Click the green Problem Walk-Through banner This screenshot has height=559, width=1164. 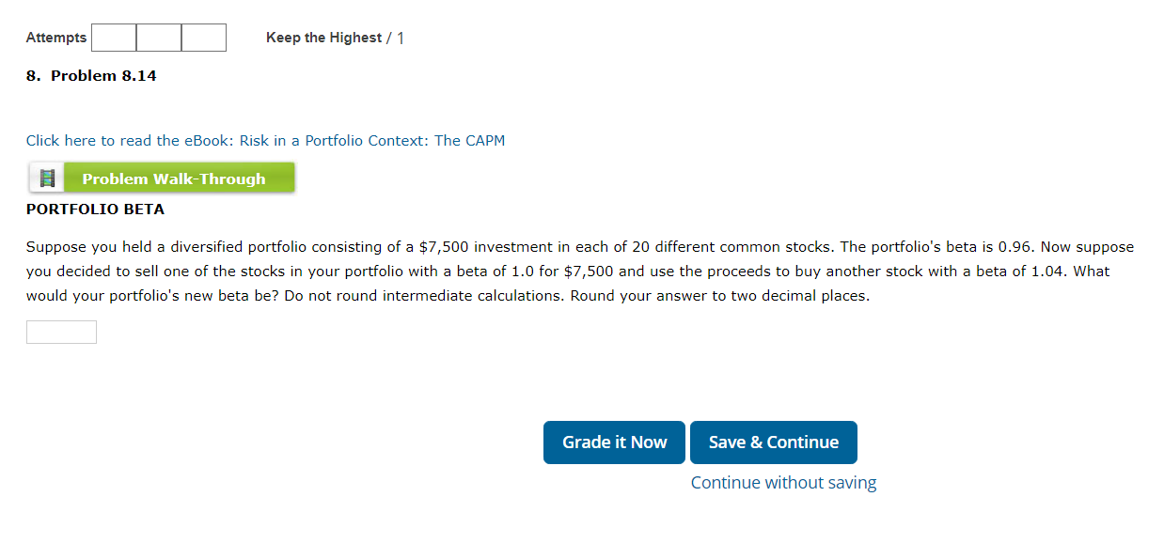click(x=179, y=177)
